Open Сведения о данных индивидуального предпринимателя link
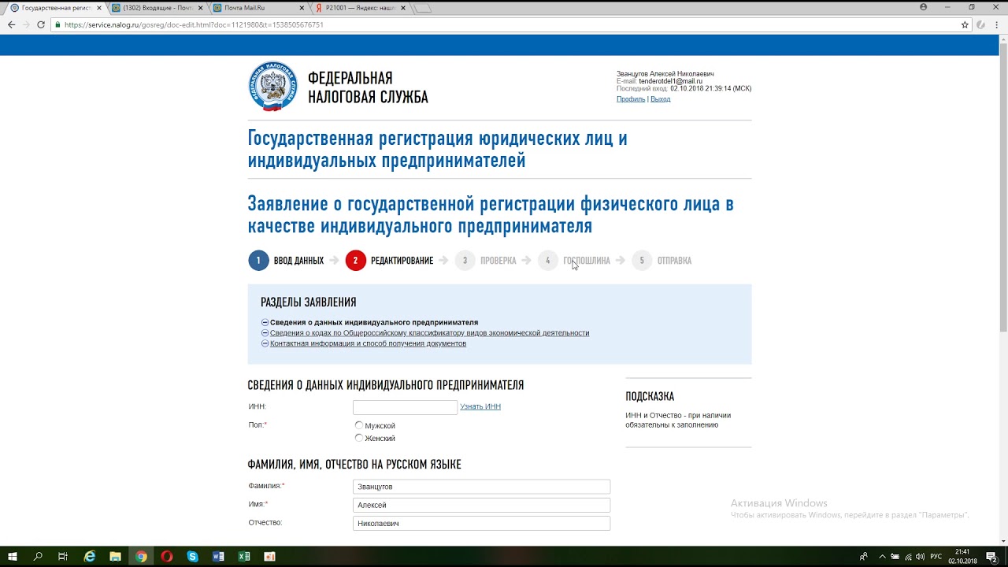Screen dimensions: 1008x567 374,323
